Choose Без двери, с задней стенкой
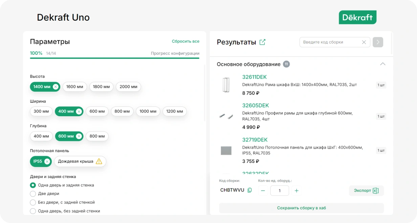This screenshot has width=417, height=223. [33, 202]
